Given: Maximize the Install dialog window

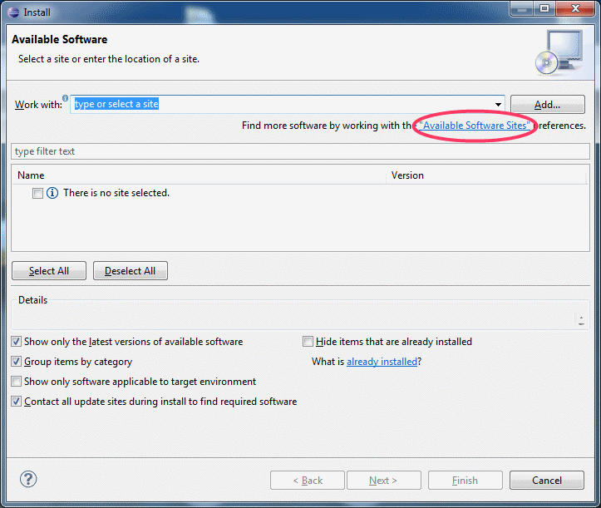Looking at the screenshot, I should point(544,8).
